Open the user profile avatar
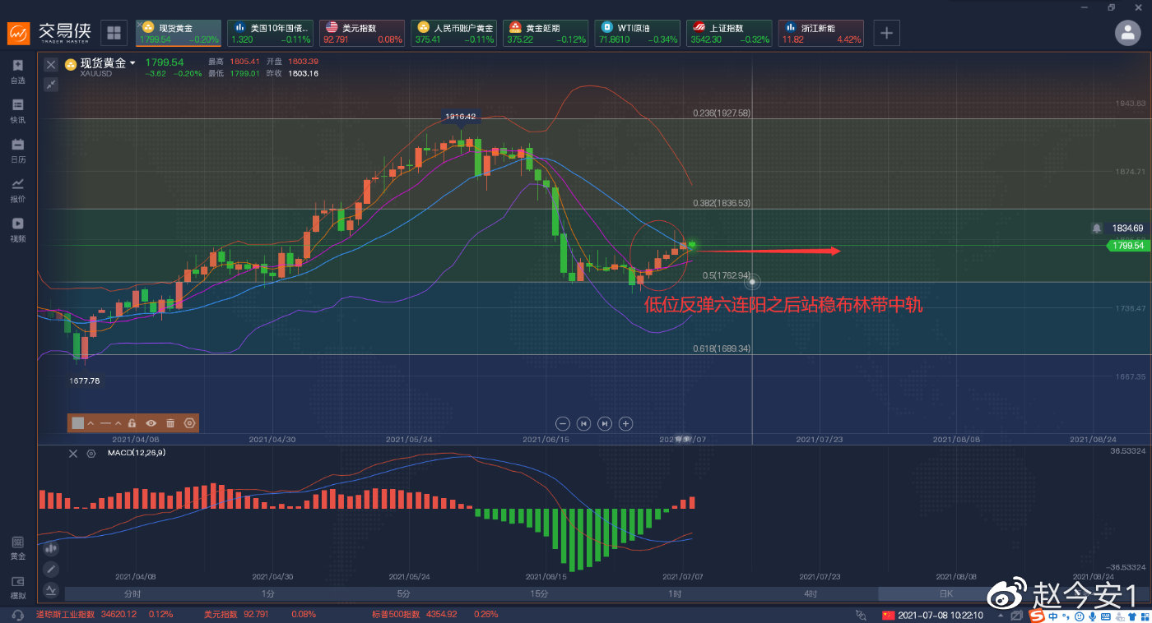 click(1127, 33)
